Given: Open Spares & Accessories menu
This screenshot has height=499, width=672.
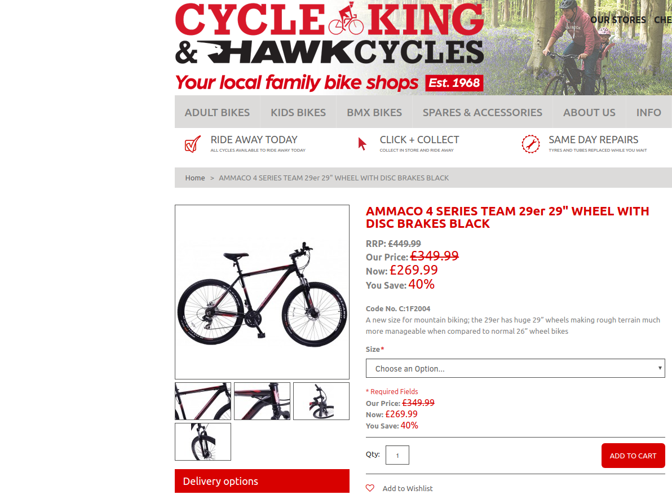Looking at the screenshot, I should [483, 112].
